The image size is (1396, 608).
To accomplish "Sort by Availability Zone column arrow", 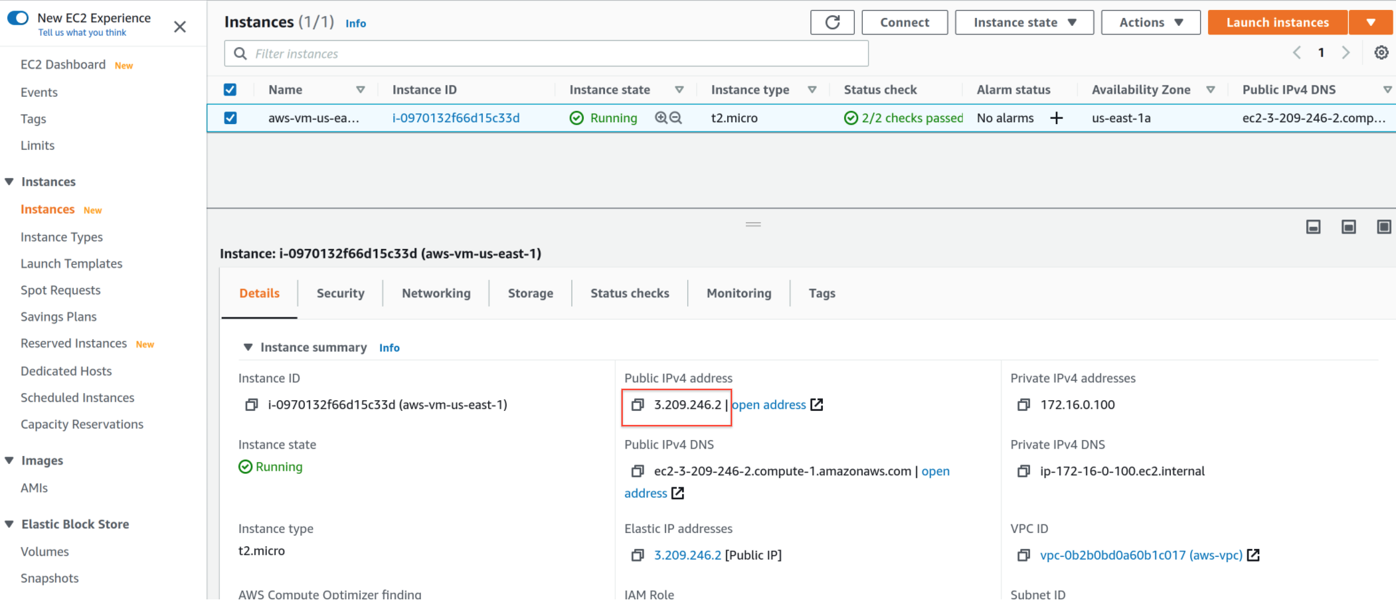I will click(1211, 90).
